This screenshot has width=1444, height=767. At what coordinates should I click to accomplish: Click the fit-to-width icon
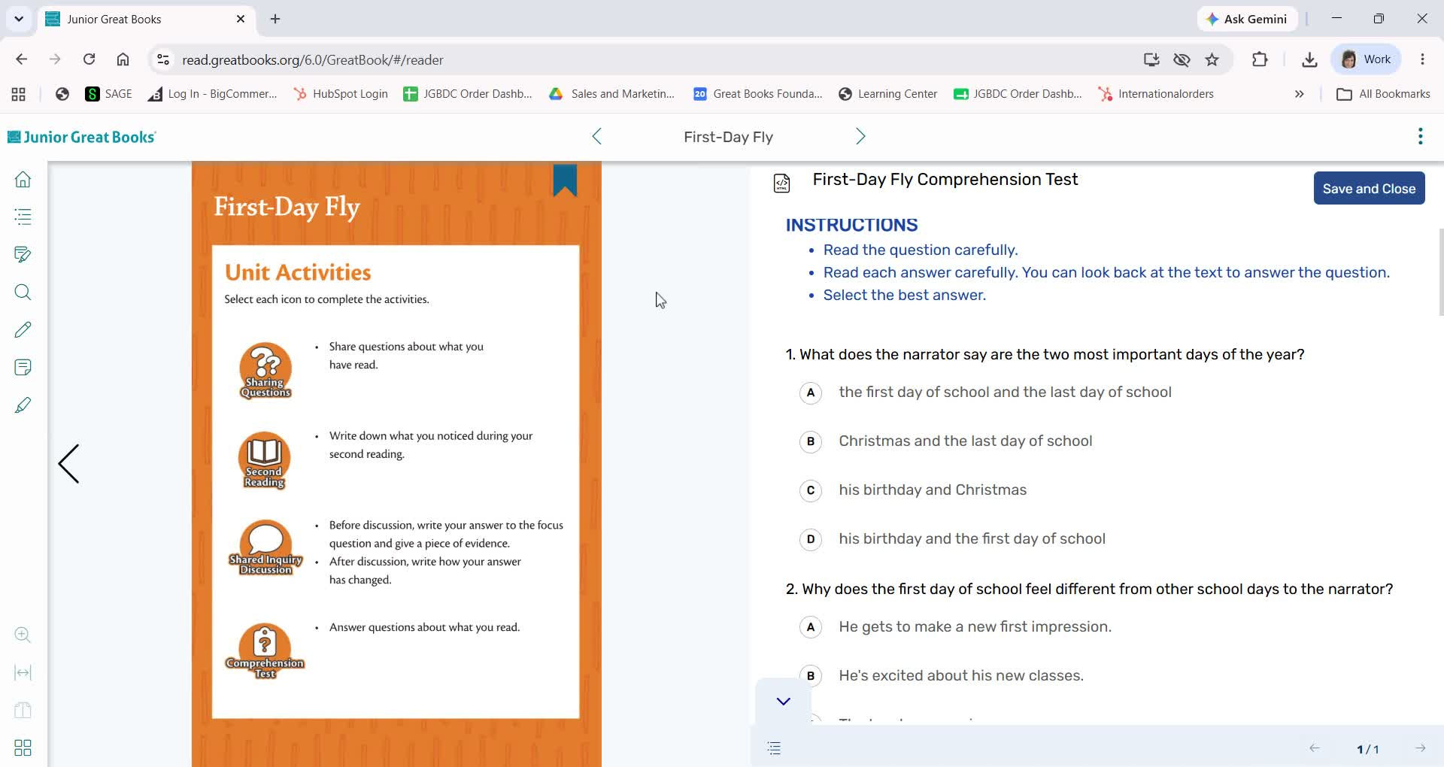pos(23,672)
